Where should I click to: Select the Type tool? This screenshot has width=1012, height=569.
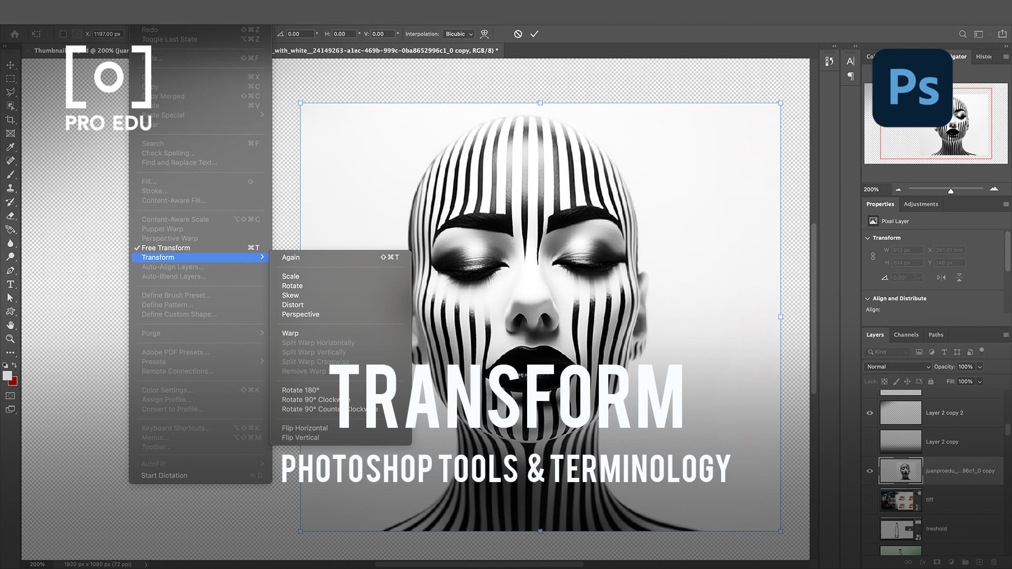coord(11,284)
